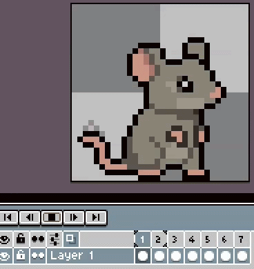Select Layer 1 cel in frame 6

[225, 256]
